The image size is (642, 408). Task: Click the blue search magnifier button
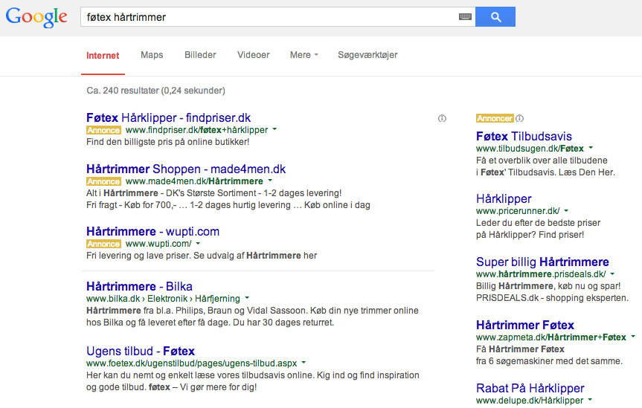(495, 17)
